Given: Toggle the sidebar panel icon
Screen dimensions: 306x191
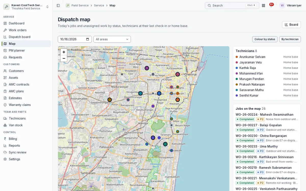Looking at the screenshot, I should 58,5.
